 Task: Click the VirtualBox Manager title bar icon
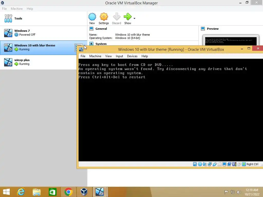pos(2,3)
